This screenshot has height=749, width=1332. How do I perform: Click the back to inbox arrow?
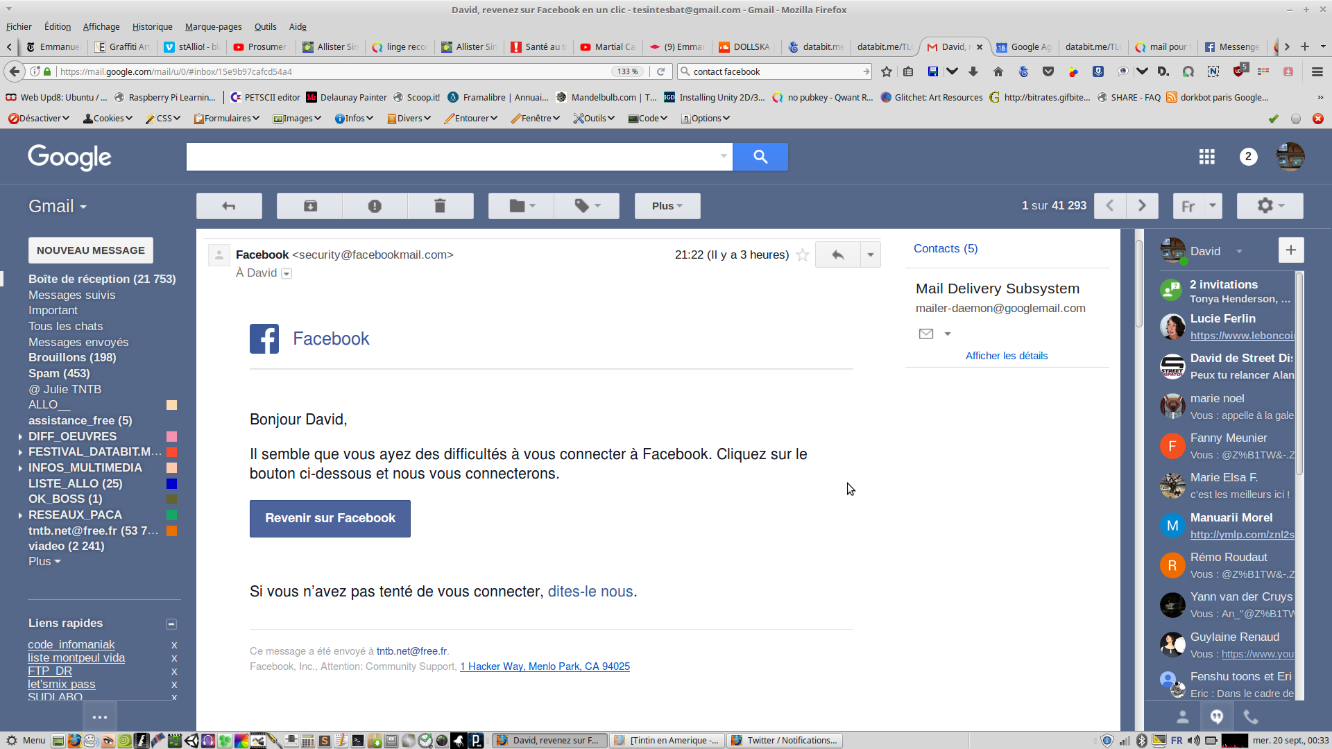tap(229, 206)
